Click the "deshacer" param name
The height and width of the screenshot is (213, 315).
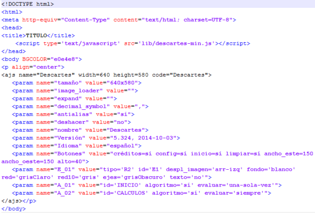pos(71,122)
